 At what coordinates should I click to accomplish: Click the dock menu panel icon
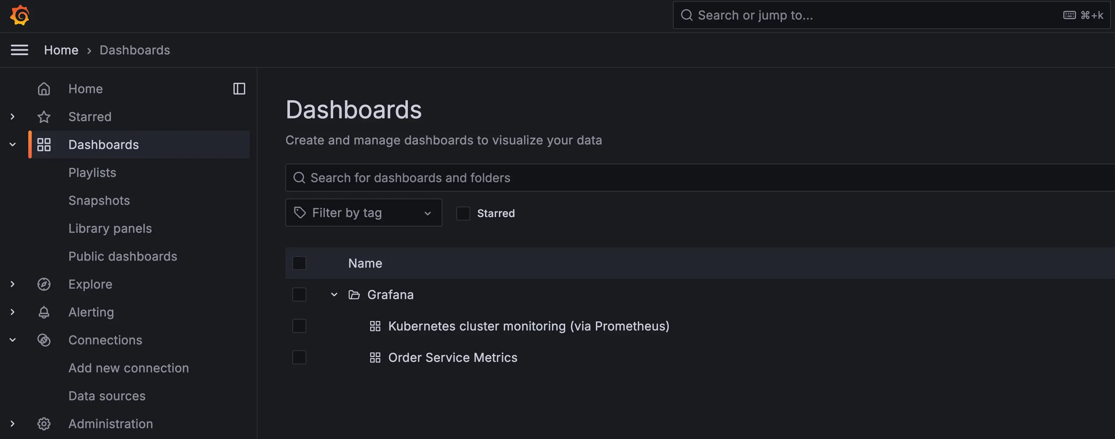coord(239,89)
